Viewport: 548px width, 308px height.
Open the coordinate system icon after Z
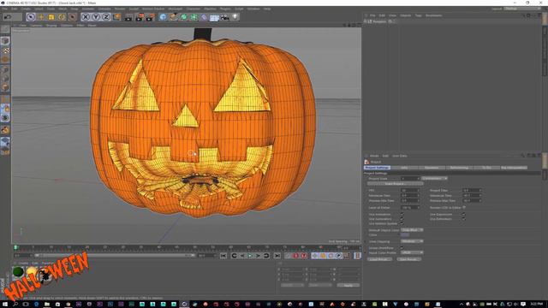pos(116,17)
